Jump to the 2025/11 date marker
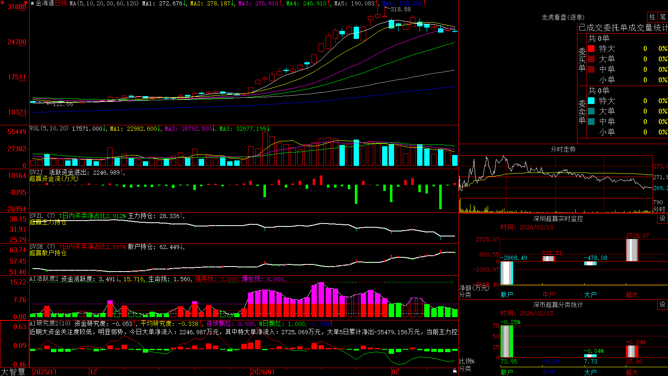Viewport: 668px width, 376px height. (x=45, y=372)
